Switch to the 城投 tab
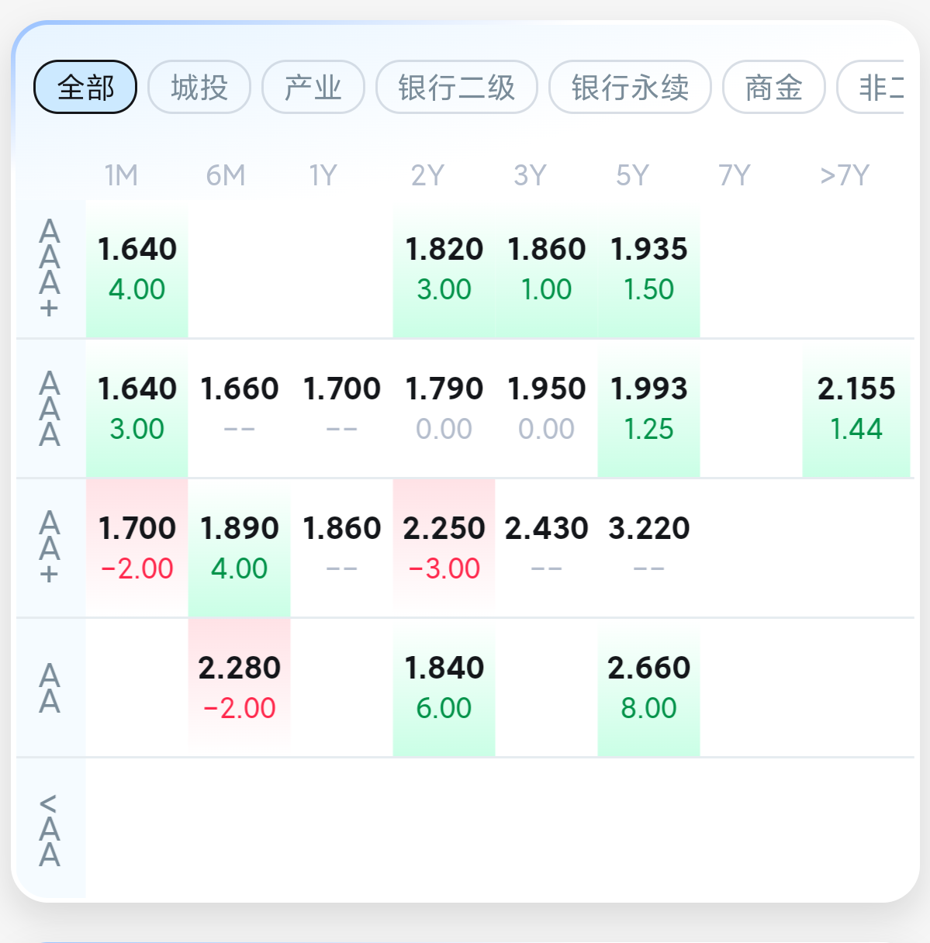 (x=199, y=87)
